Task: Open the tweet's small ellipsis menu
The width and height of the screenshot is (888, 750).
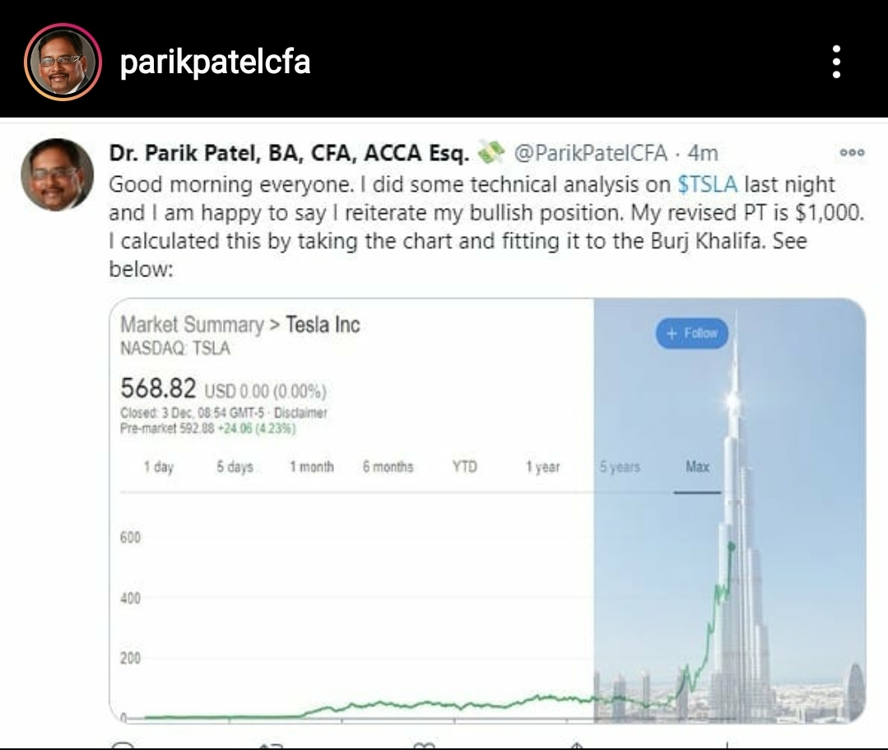Action: tap(851, 153)
